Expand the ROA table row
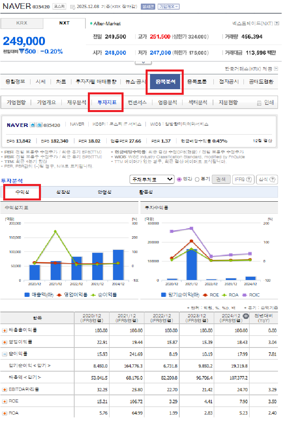Screen dimensions: 282x421 pyautogui.click(x=4, y=413)
